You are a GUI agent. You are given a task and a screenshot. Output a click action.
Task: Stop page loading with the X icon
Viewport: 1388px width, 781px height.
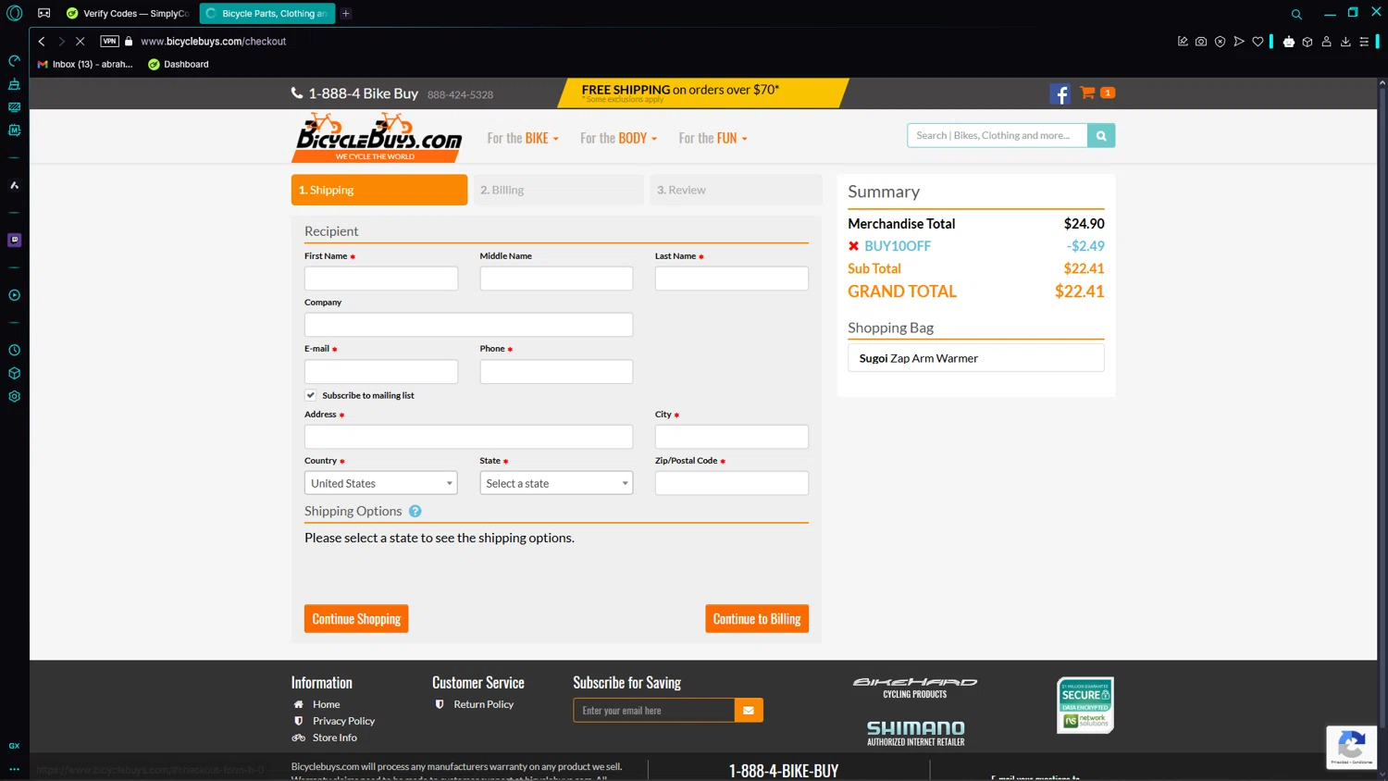point(81,42)
